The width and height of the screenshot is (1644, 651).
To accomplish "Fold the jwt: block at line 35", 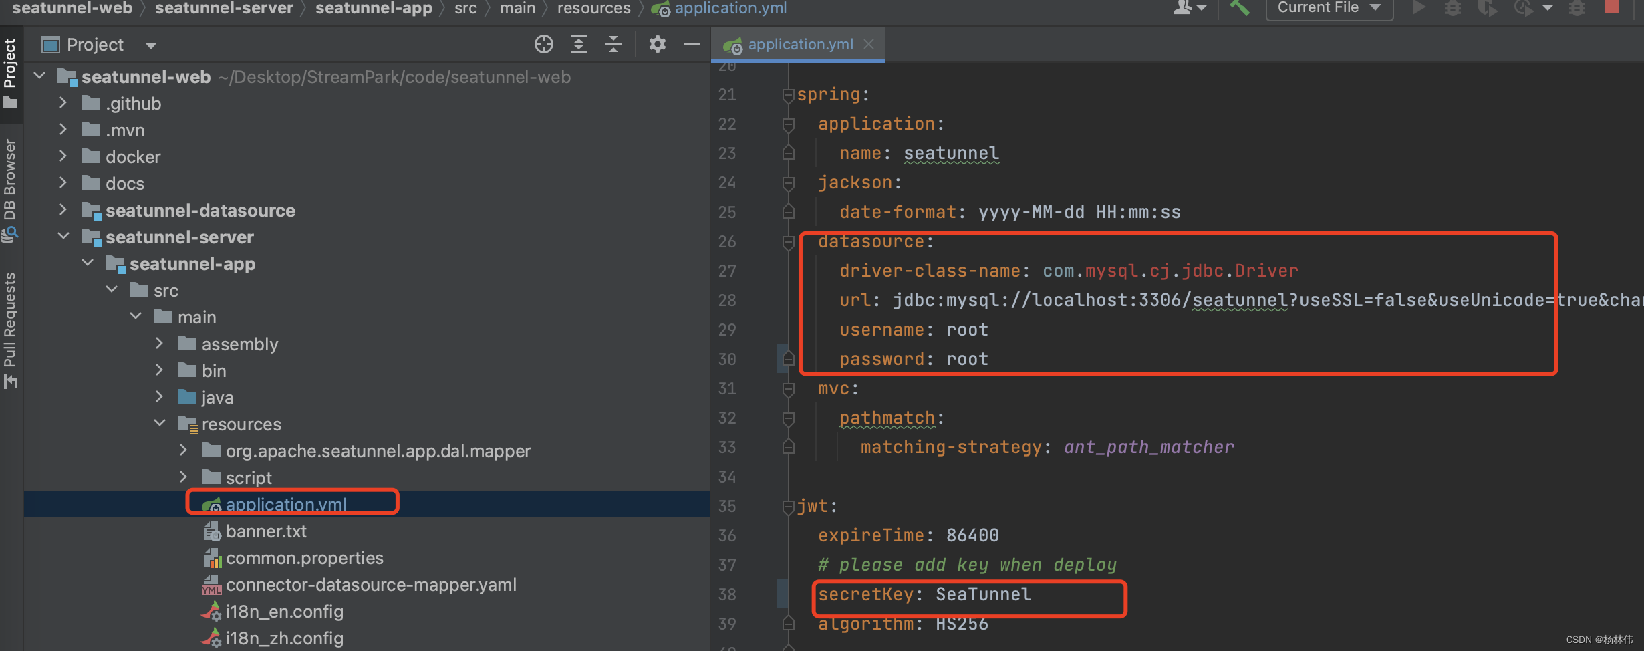I will 788,507.
